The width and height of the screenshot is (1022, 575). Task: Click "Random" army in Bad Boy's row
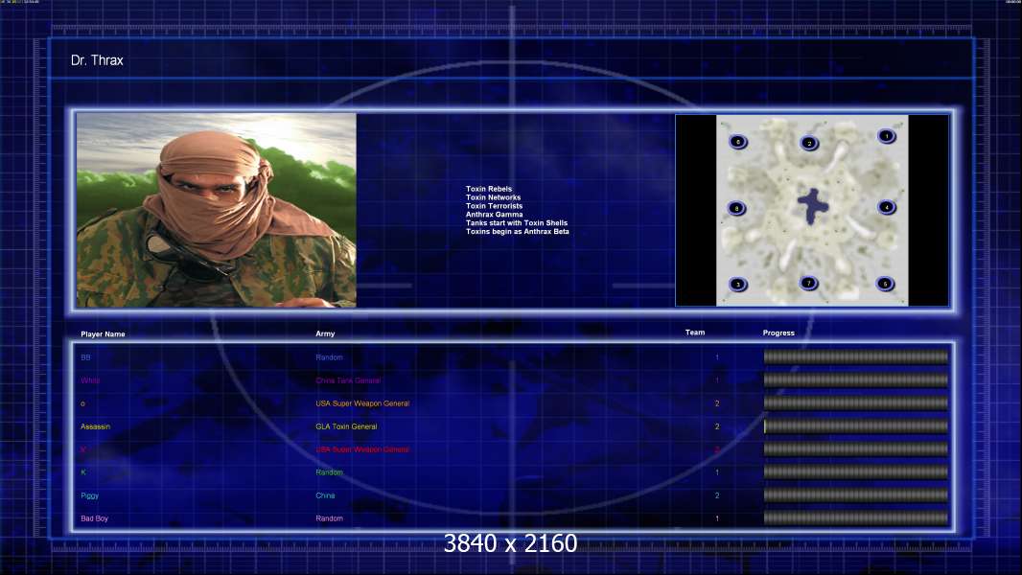coord(329,518)
